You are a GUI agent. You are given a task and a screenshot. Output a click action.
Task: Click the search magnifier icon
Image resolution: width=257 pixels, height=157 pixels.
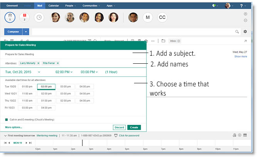coord(237,31)
